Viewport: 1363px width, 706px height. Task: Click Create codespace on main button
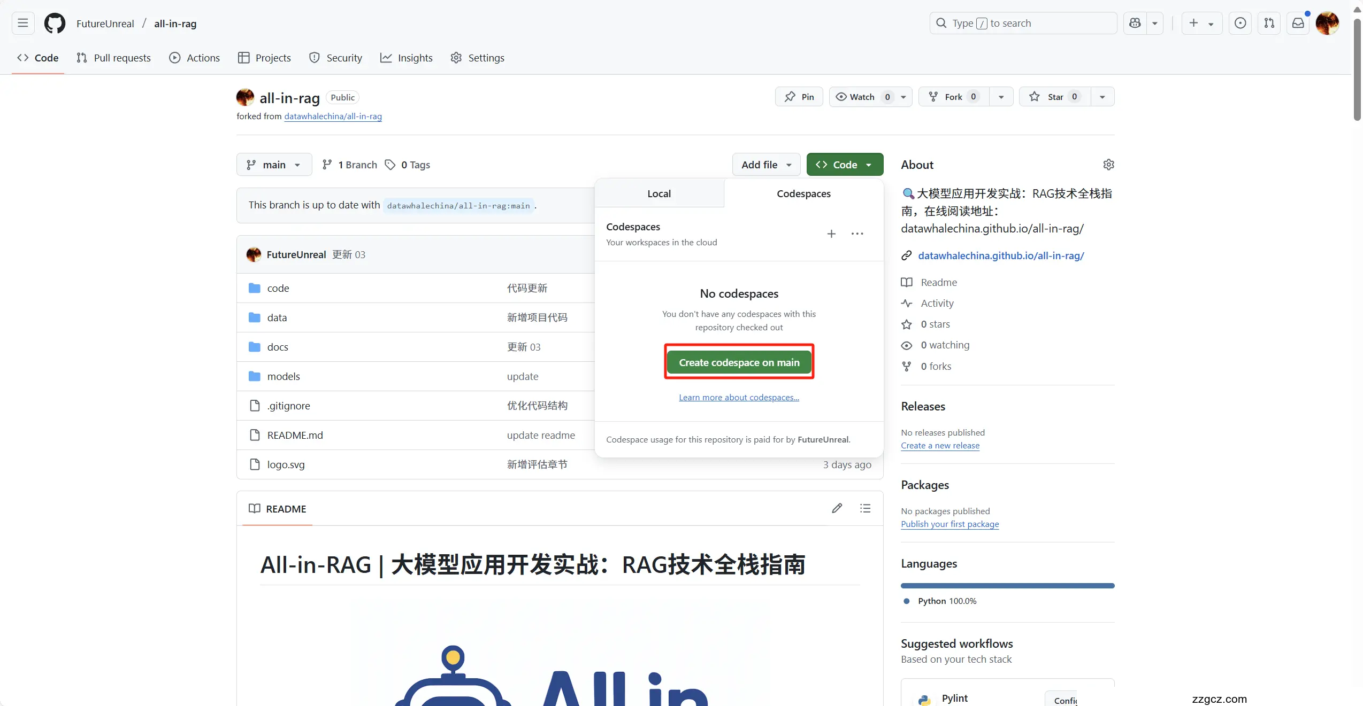click(x=739, y=362)
